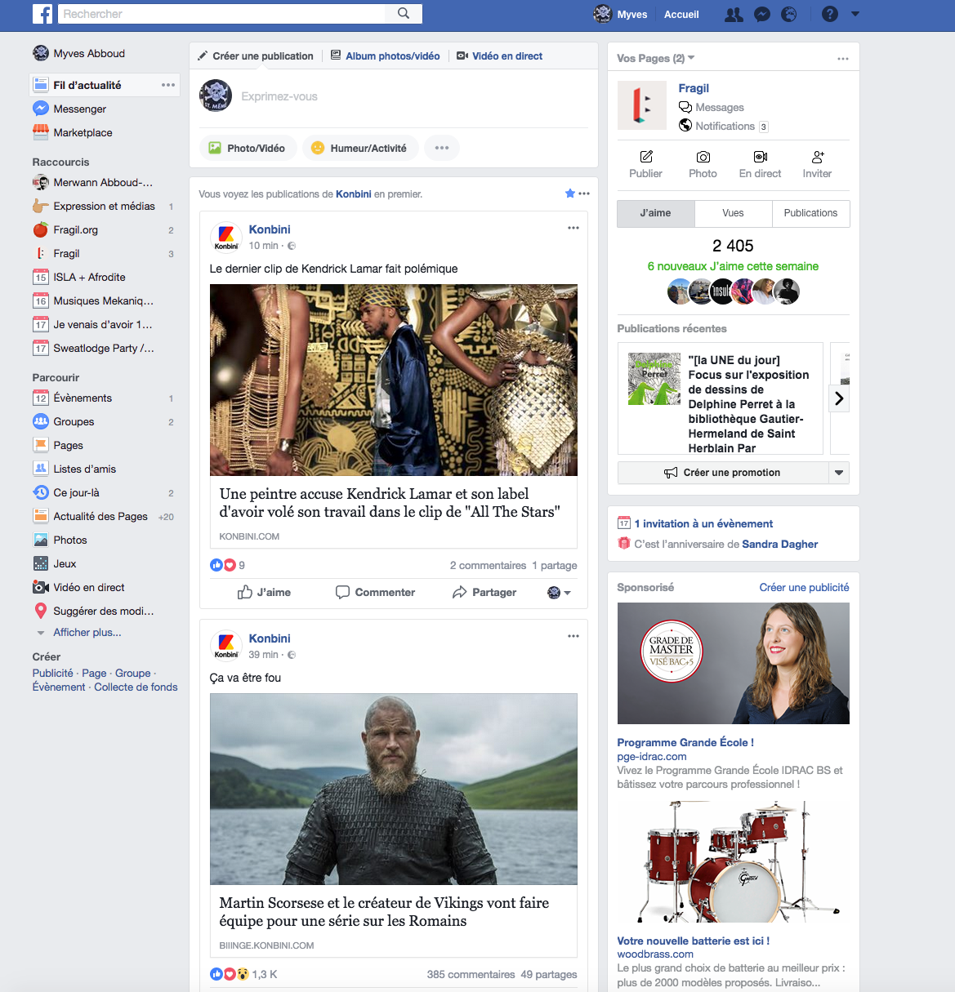
Task: Click the search magnifier button
Action: pos(404,14)
